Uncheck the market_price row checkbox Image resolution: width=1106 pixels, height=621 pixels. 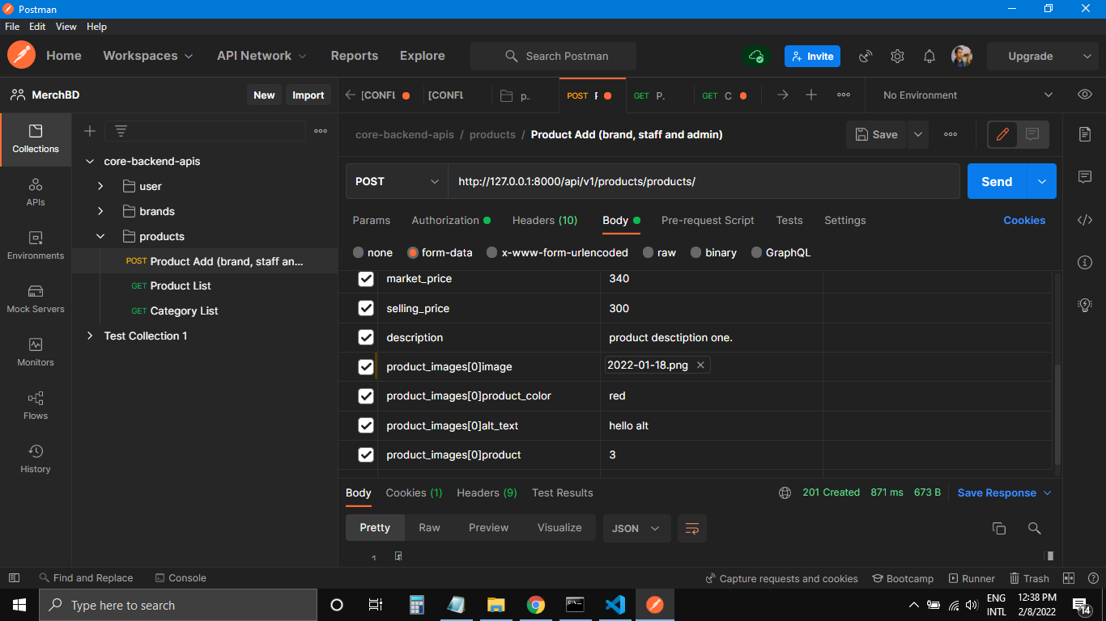[366, 278]
